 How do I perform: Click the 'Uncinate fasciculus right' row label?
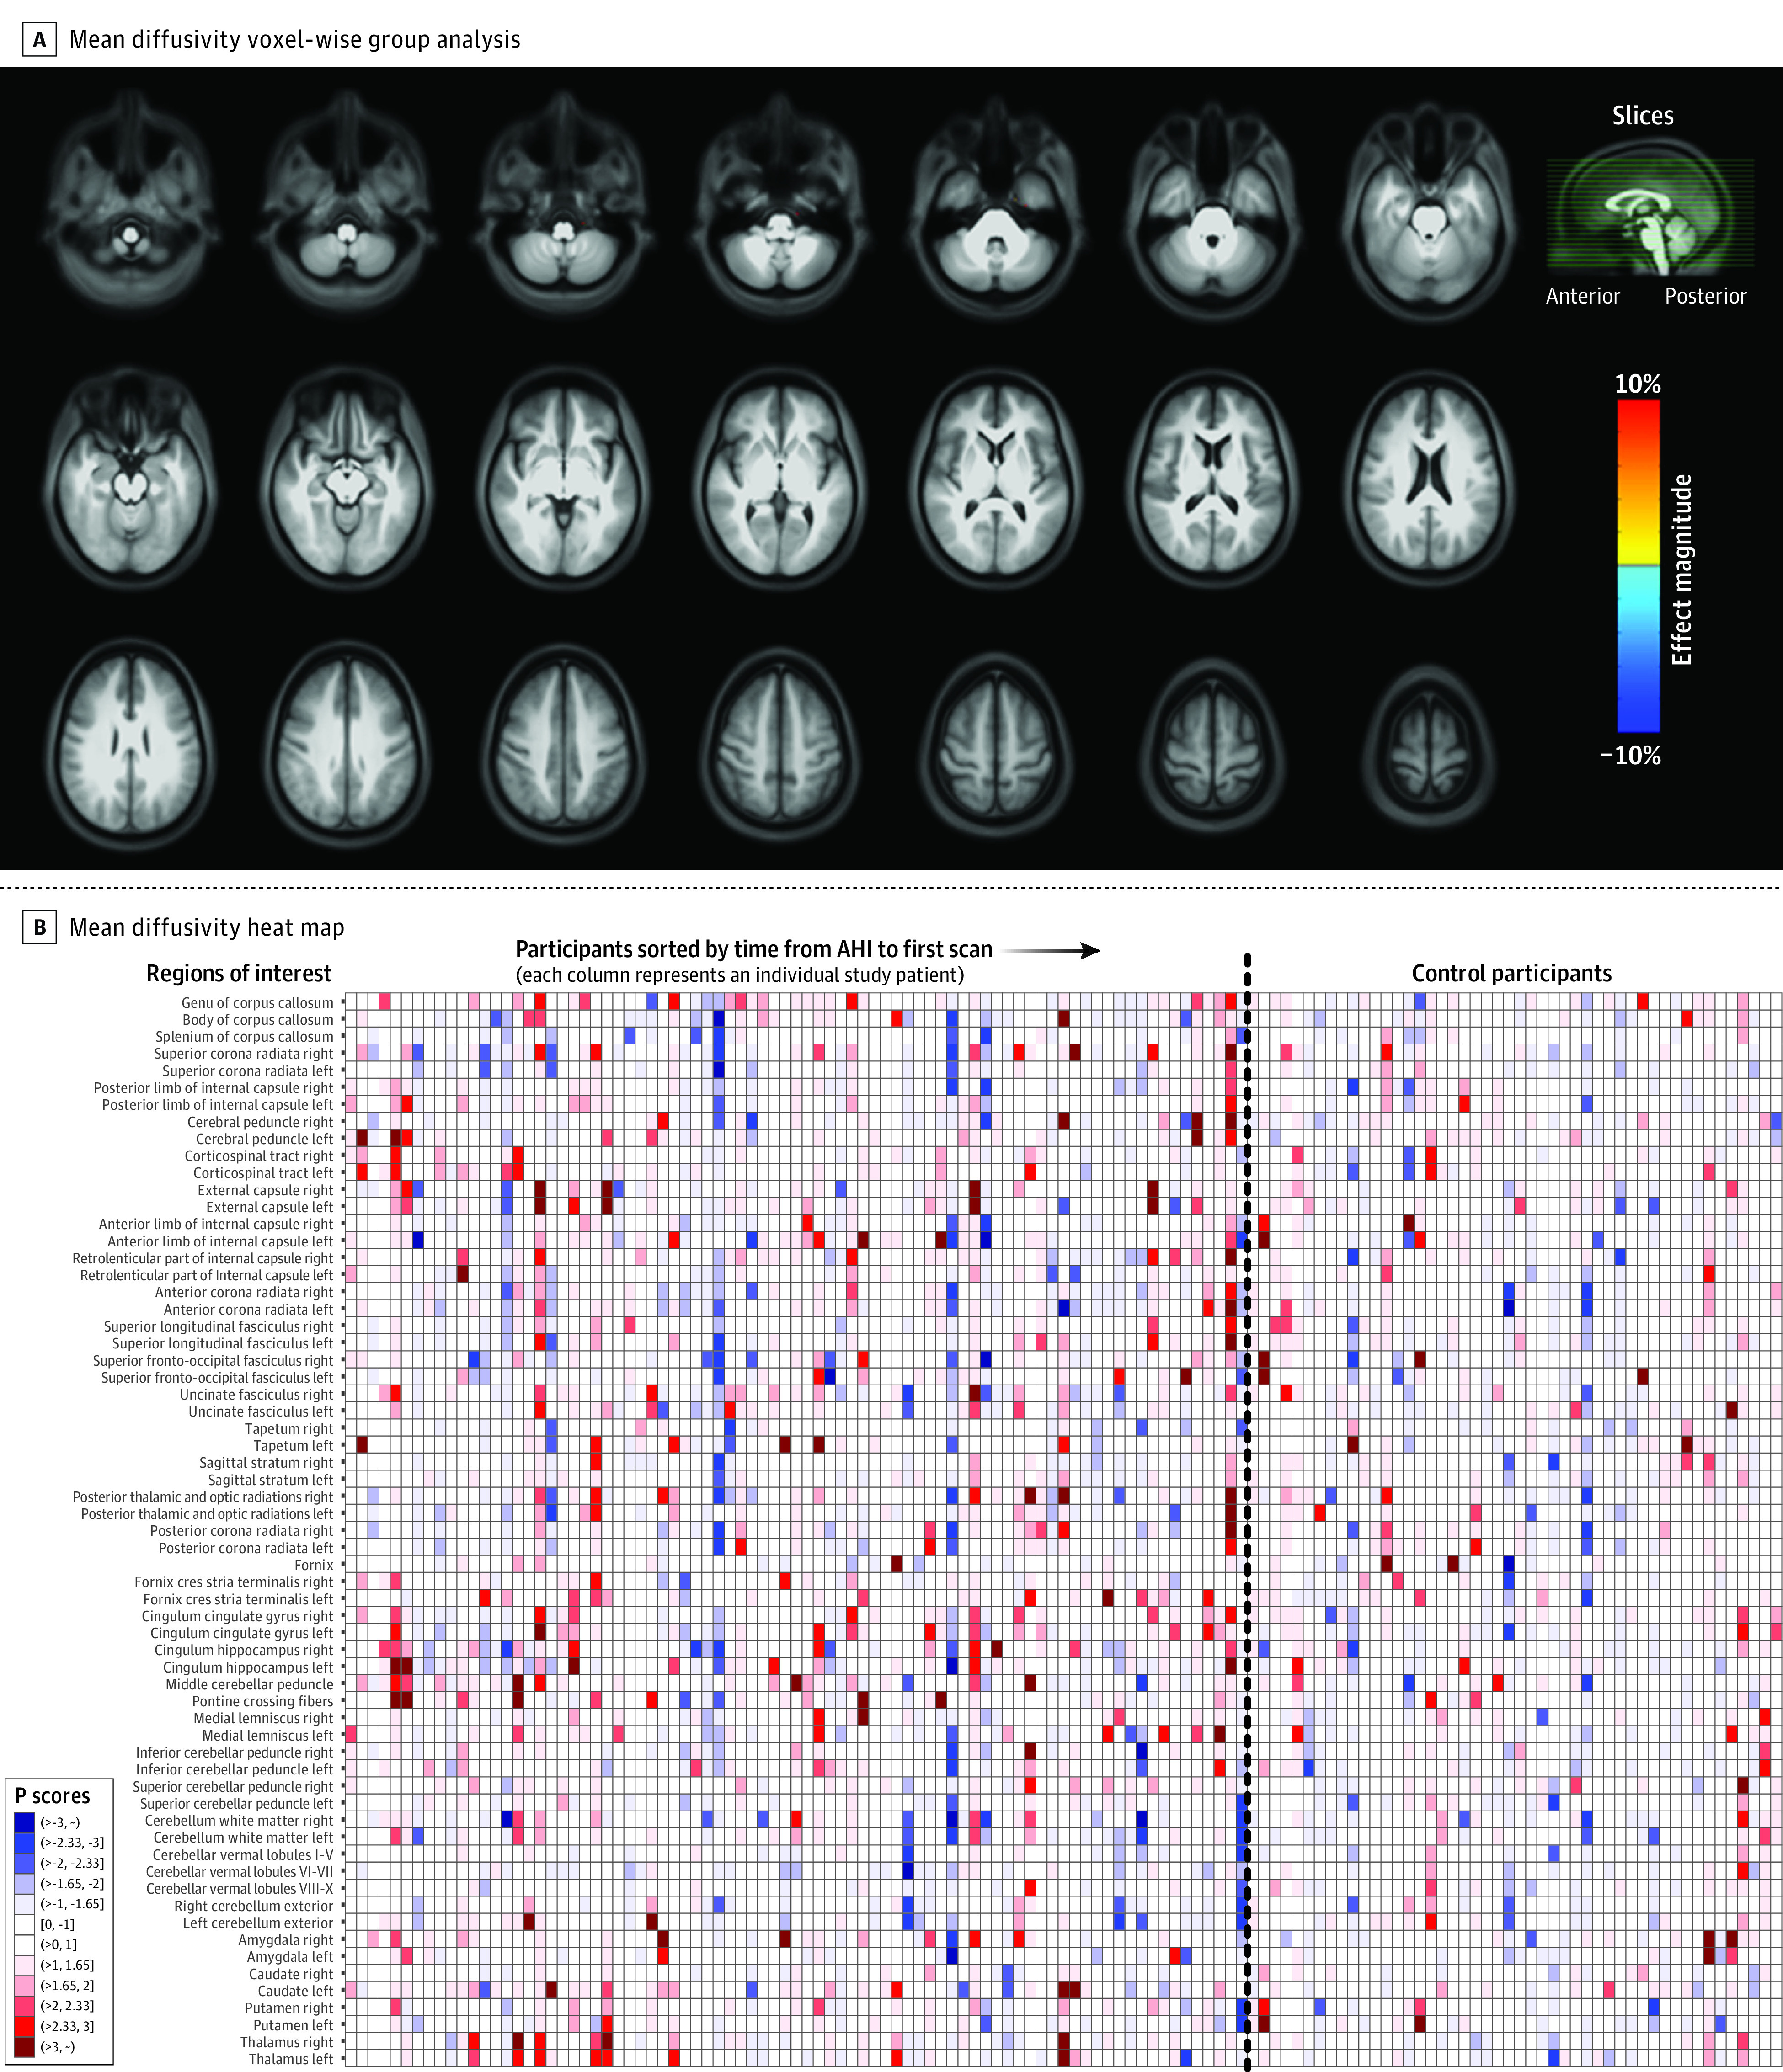pyautogui.click(x=257, y=1395)
